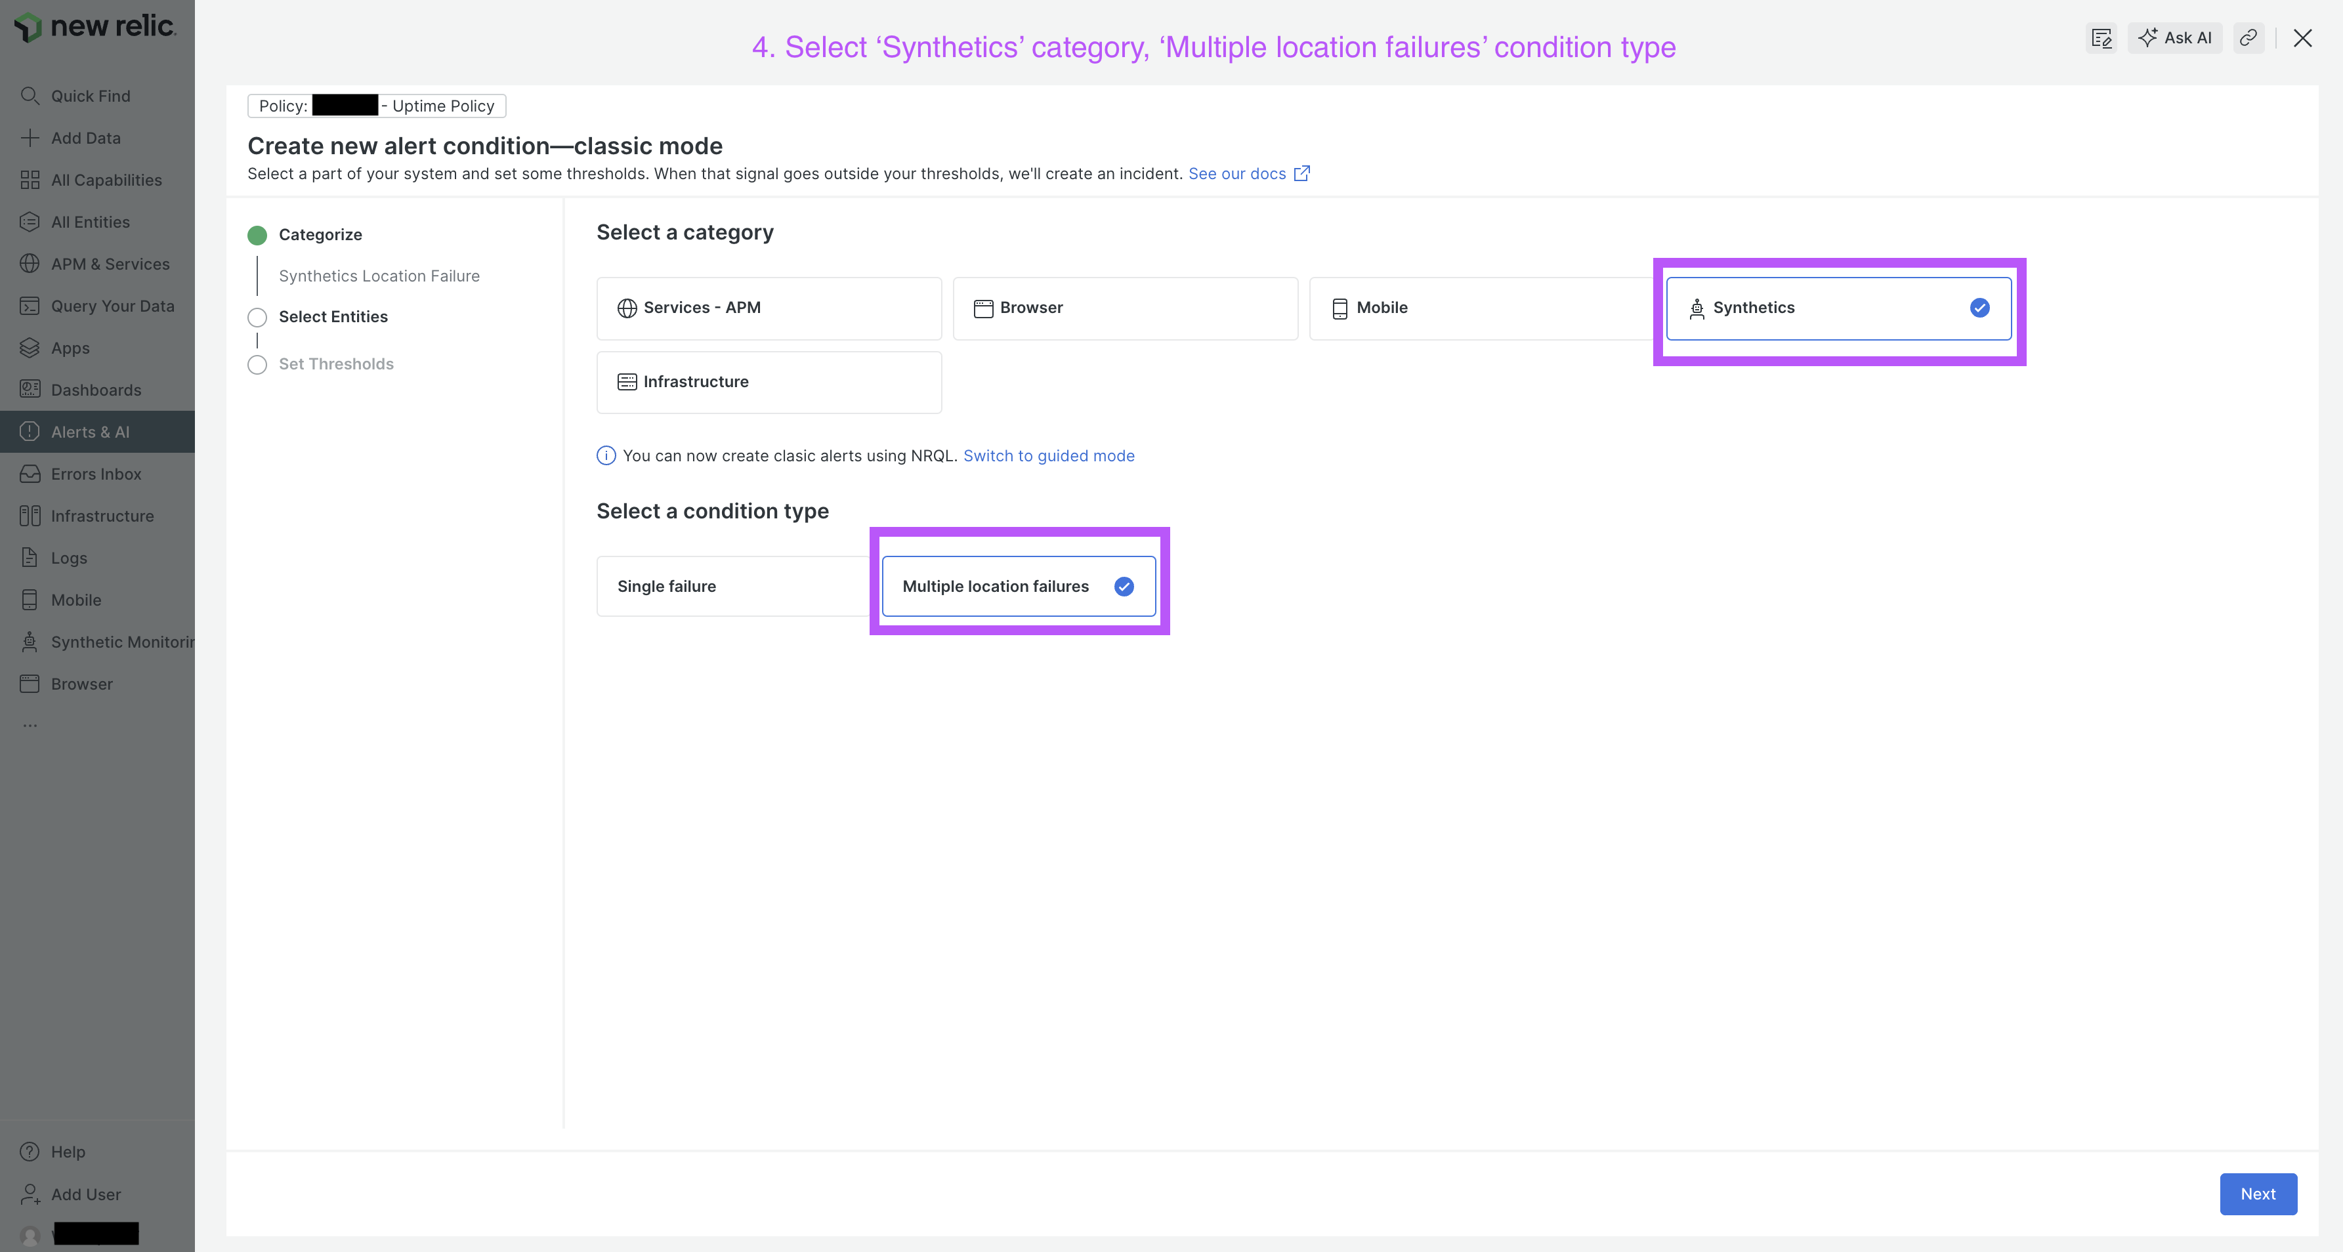Viewport: 2343px width, 1252px height.
Task: Open the Alerts & AI menu item
Action: [97, 432]
